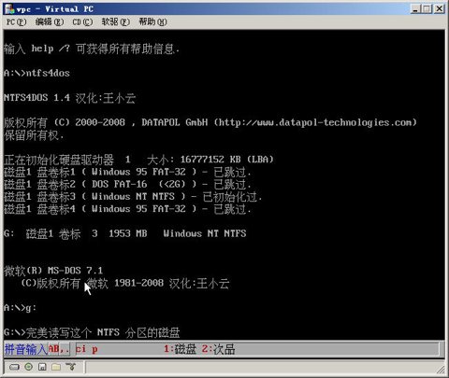The width and height of the screenshot is (449, 378).
Task: Click the 'MS-DOS 7.1' version text
Action: pyautogui.click(x=75, y=271)
